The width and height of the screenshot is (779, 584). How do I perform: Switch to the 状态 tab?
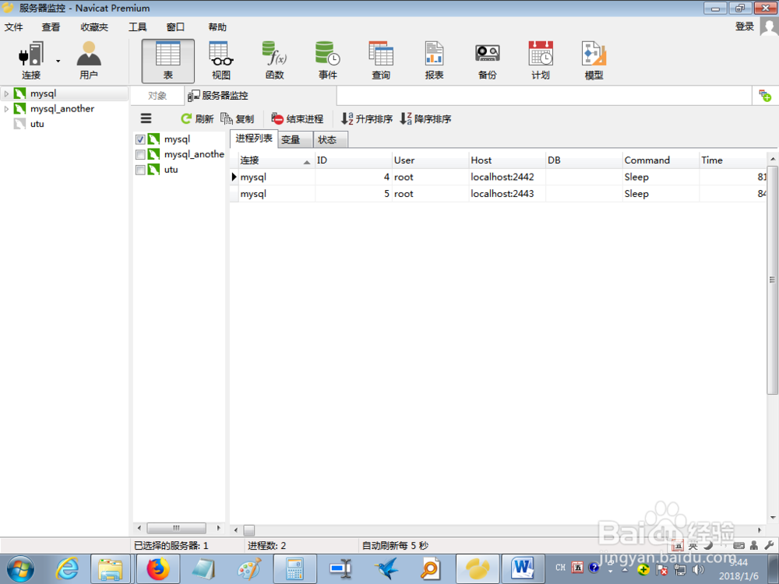(x=330, y=139)
